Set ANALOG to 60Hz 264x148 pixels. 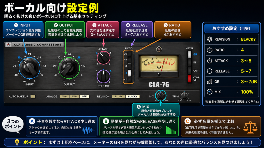click(74, 97)
